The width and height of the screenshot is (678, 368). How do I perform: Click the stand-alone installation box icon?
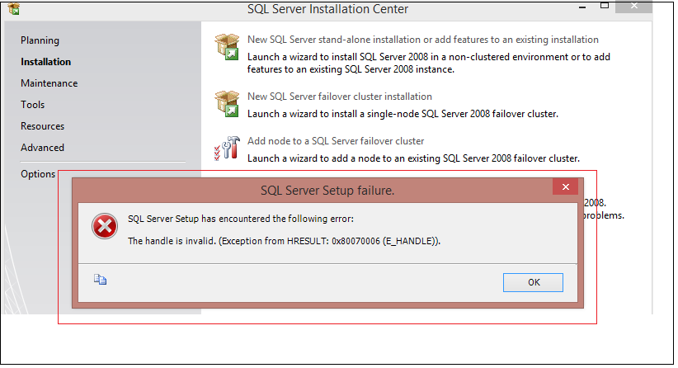point(226,47)
